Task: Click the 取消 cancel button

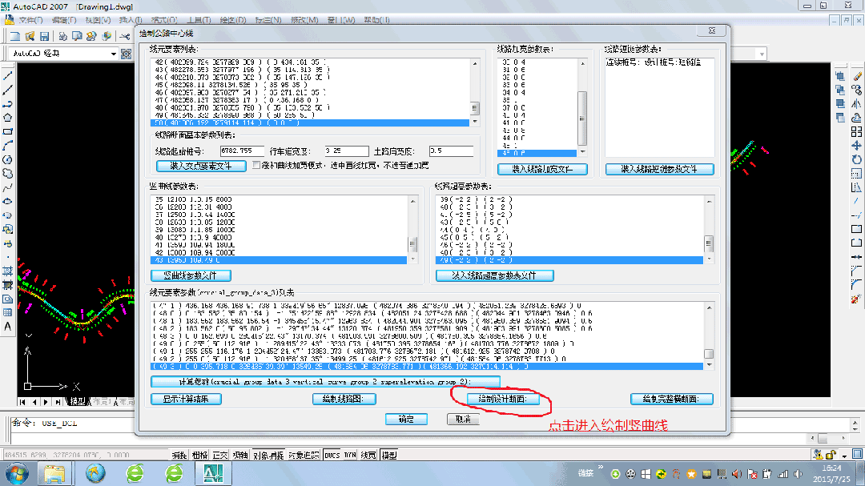Action: pyautogui.click(x=463, y=420)
